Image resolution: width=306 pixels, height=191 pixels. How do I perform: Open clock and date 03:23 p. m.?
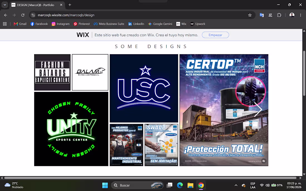pos(294,185)
